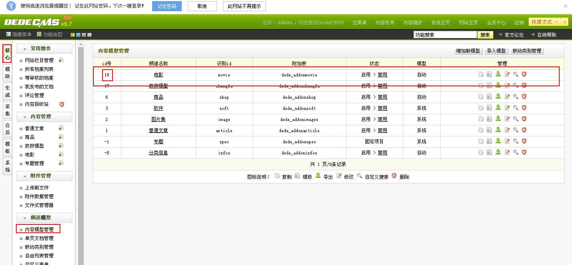Open the 电影 channel name link

coord(158,74)
